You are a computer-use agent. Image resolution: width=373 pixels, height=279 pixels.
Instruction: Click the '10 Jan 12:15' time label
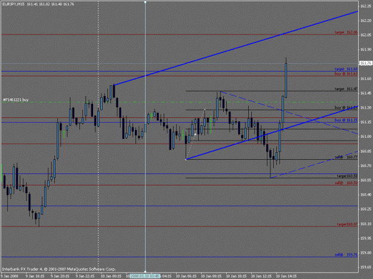point(261,276)
